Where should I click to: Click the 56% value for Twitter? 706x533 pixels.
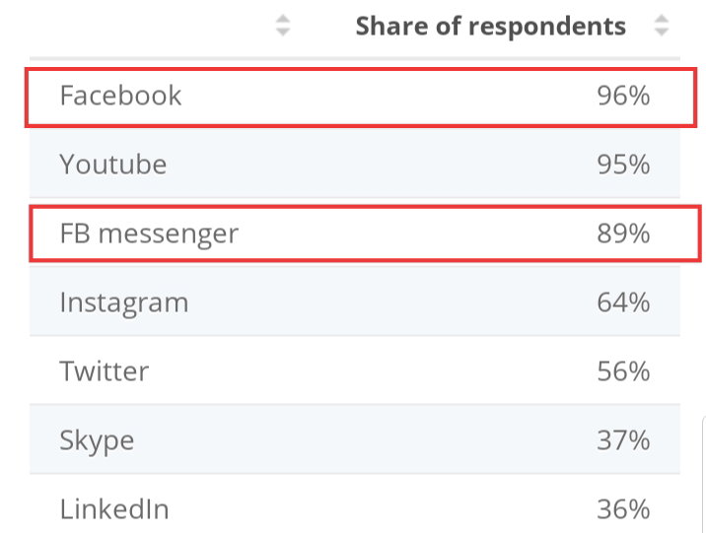pyautogui.click(x=623, y=370)
